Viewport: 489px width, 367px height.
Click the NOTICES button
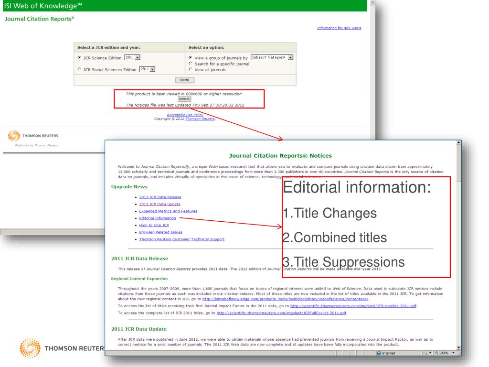(184, 99)
